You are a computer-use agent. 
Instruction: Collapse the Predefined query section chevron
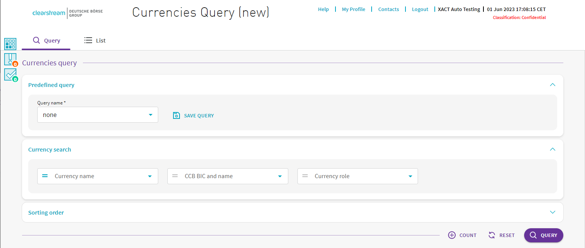553,85
